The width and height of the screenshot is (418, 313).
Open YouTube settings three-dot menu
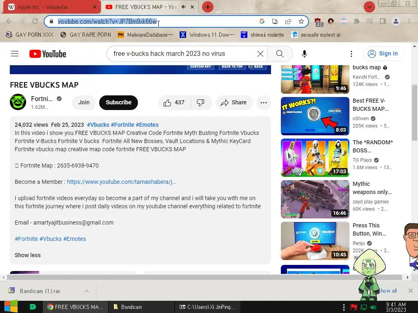[351, 54]
